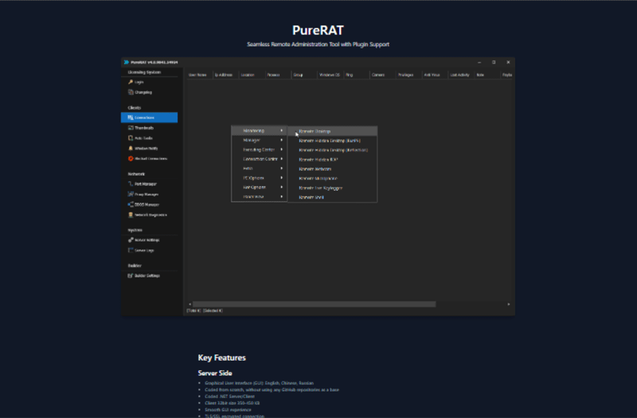
Task: Click the Coded from scratch bullet text
Action: pyautogui.click(x=272, y=389)
